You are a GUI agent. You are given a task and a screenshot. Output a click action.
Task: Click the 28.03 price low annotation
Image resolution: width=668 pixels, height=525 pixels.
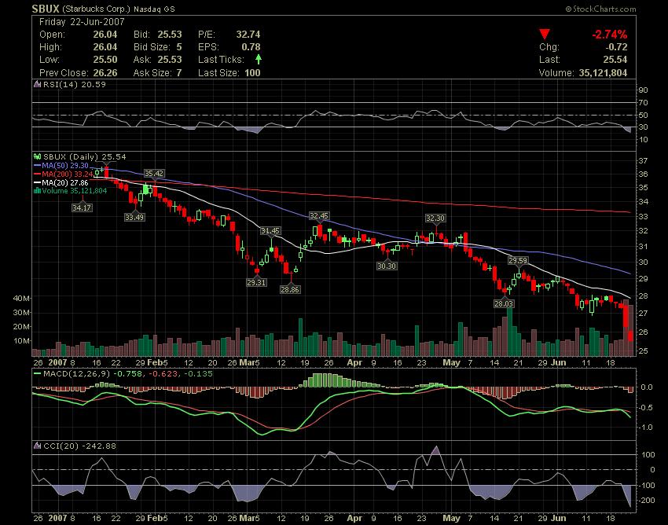504,304
